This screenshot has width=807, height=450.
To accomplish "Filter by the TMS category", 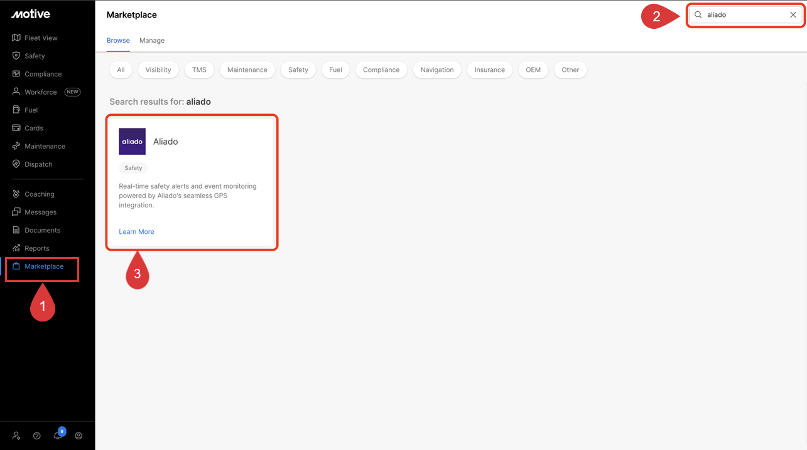I will pyautogui.click(x=199, y=70).
